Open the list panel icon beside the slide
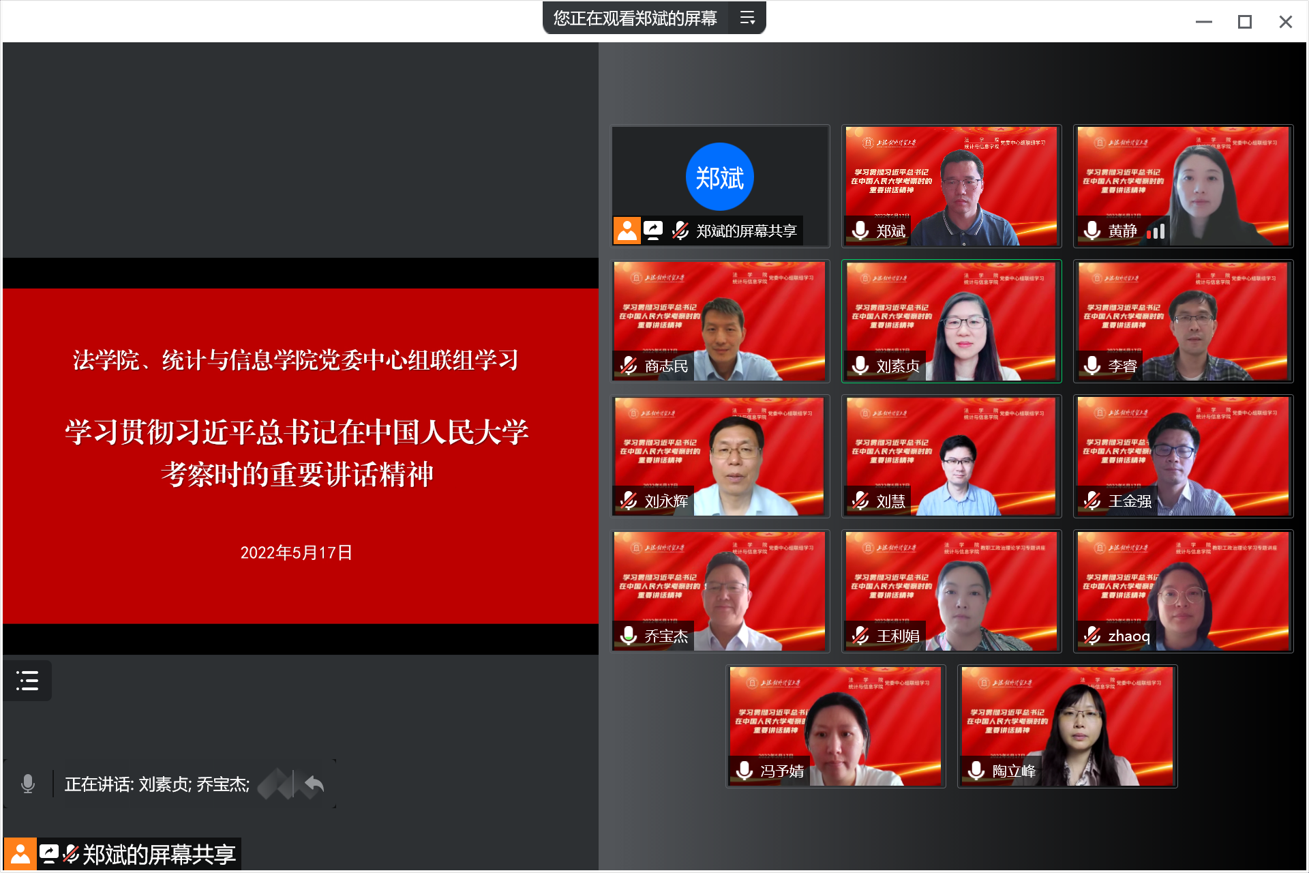Viewport: 1309px width, 873px height. 27,680
